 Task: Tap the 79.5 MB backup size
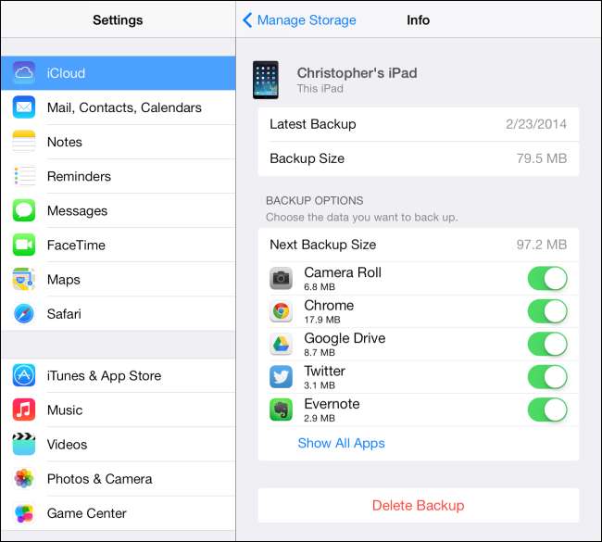coord(542,158)
